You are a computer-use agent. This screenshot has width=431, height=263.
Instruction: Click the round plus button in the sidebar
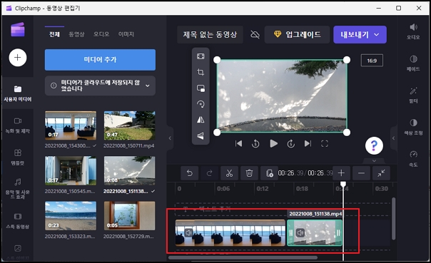click(18, 58)
